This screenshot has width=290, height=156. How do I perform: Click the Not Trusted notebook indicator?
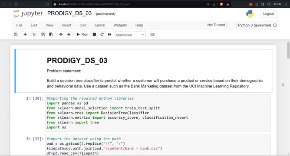pyautogui.click(x=216, y=25)
